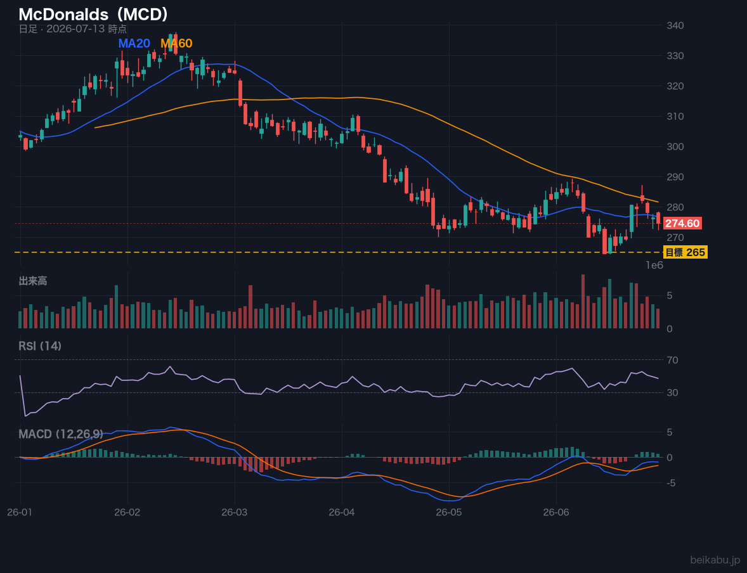The image size is (747, 573).
Task: Click the RSI (14) panel label
Action: pos(40,346)
